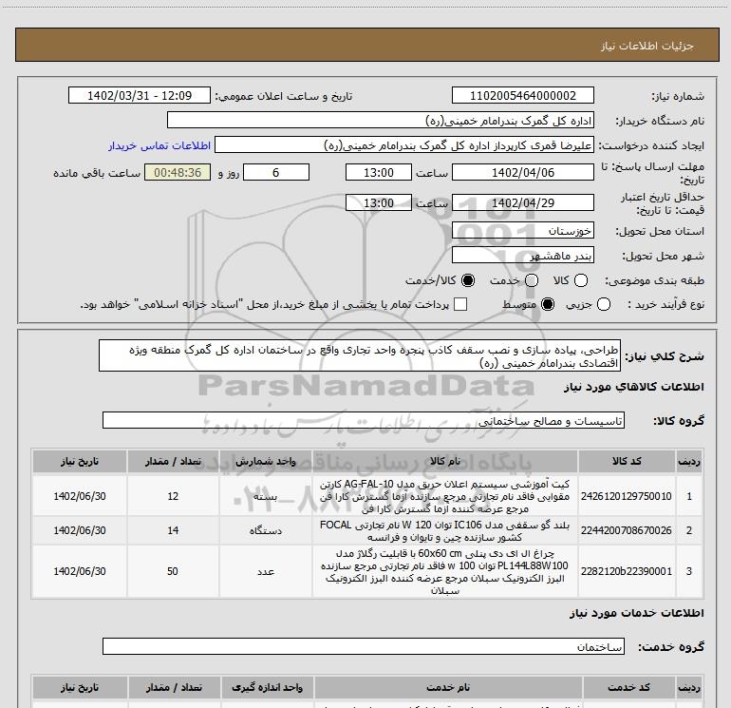Click the جزئیات اطلاعات نیاز page header

point(366,46)
